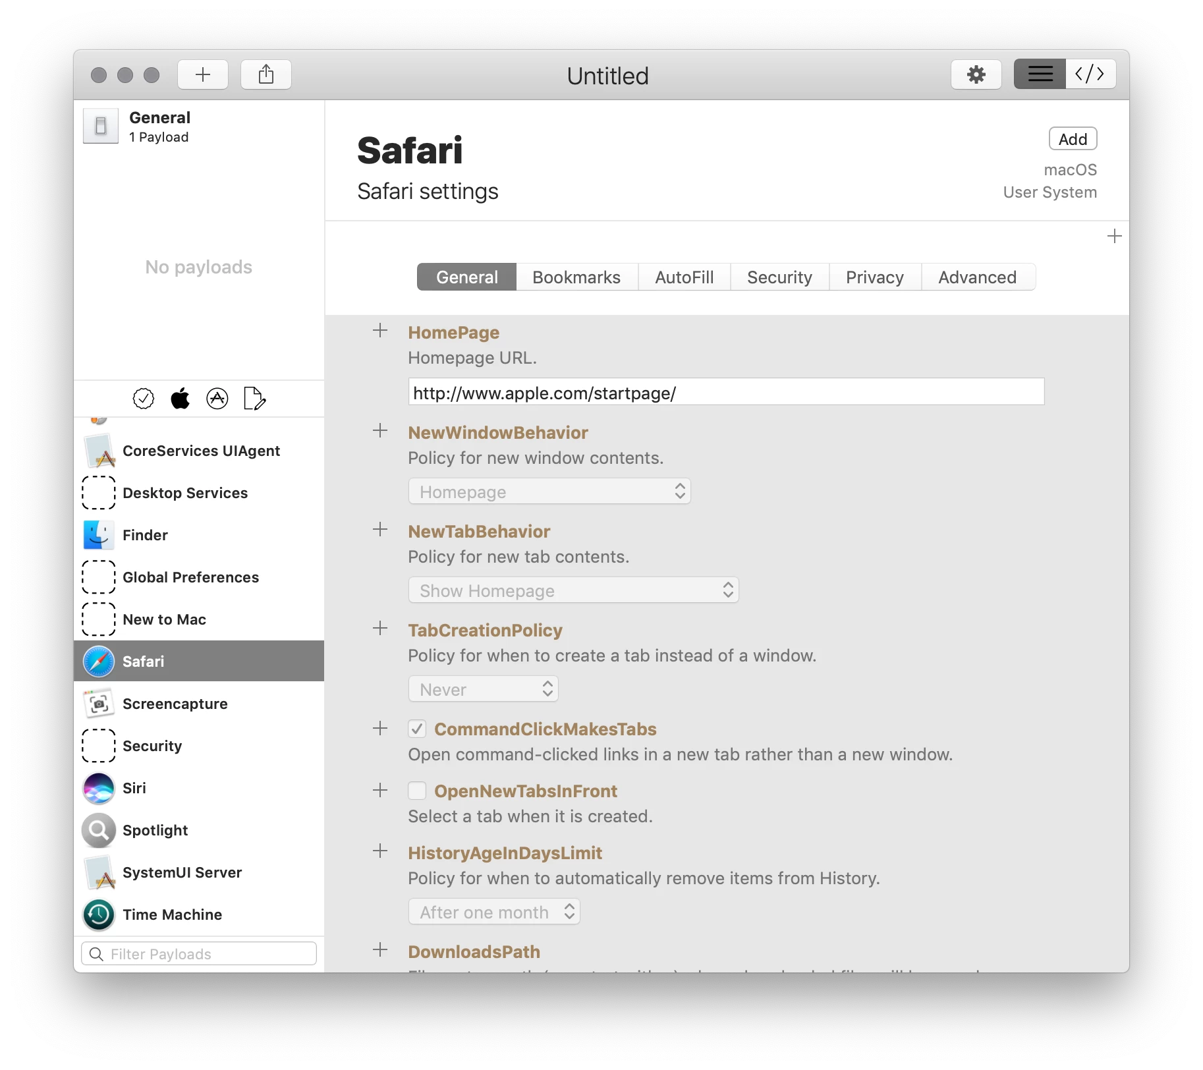Open the SystemUI Server payload

click(x=199, y=872)
